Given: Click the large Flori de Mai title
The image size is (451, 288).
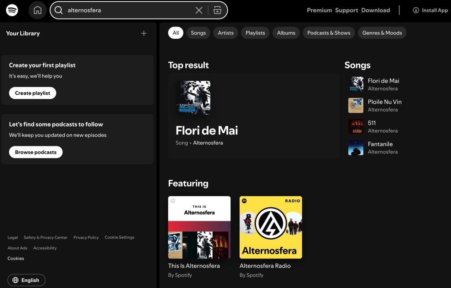Looking at the screenshot, I should (x=207, y=131).
